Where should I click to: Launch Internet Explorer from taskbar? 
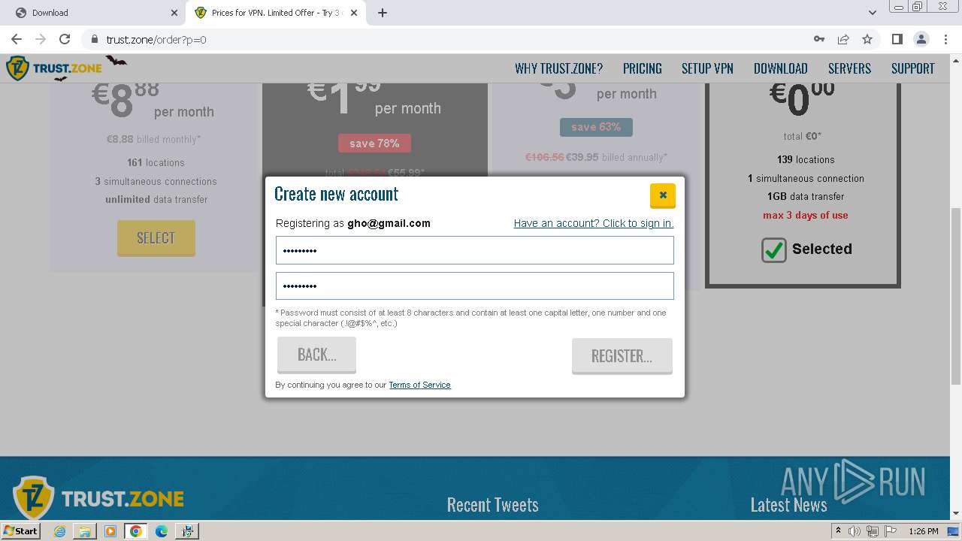(59, 531)
